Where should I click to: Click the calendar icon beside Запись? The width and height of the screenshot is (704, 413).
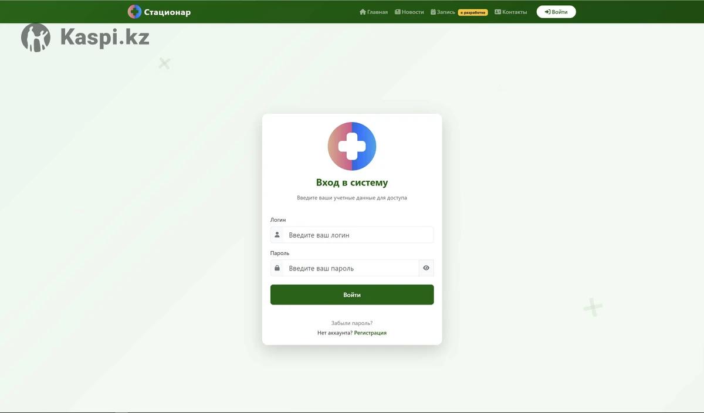point(433,12)
